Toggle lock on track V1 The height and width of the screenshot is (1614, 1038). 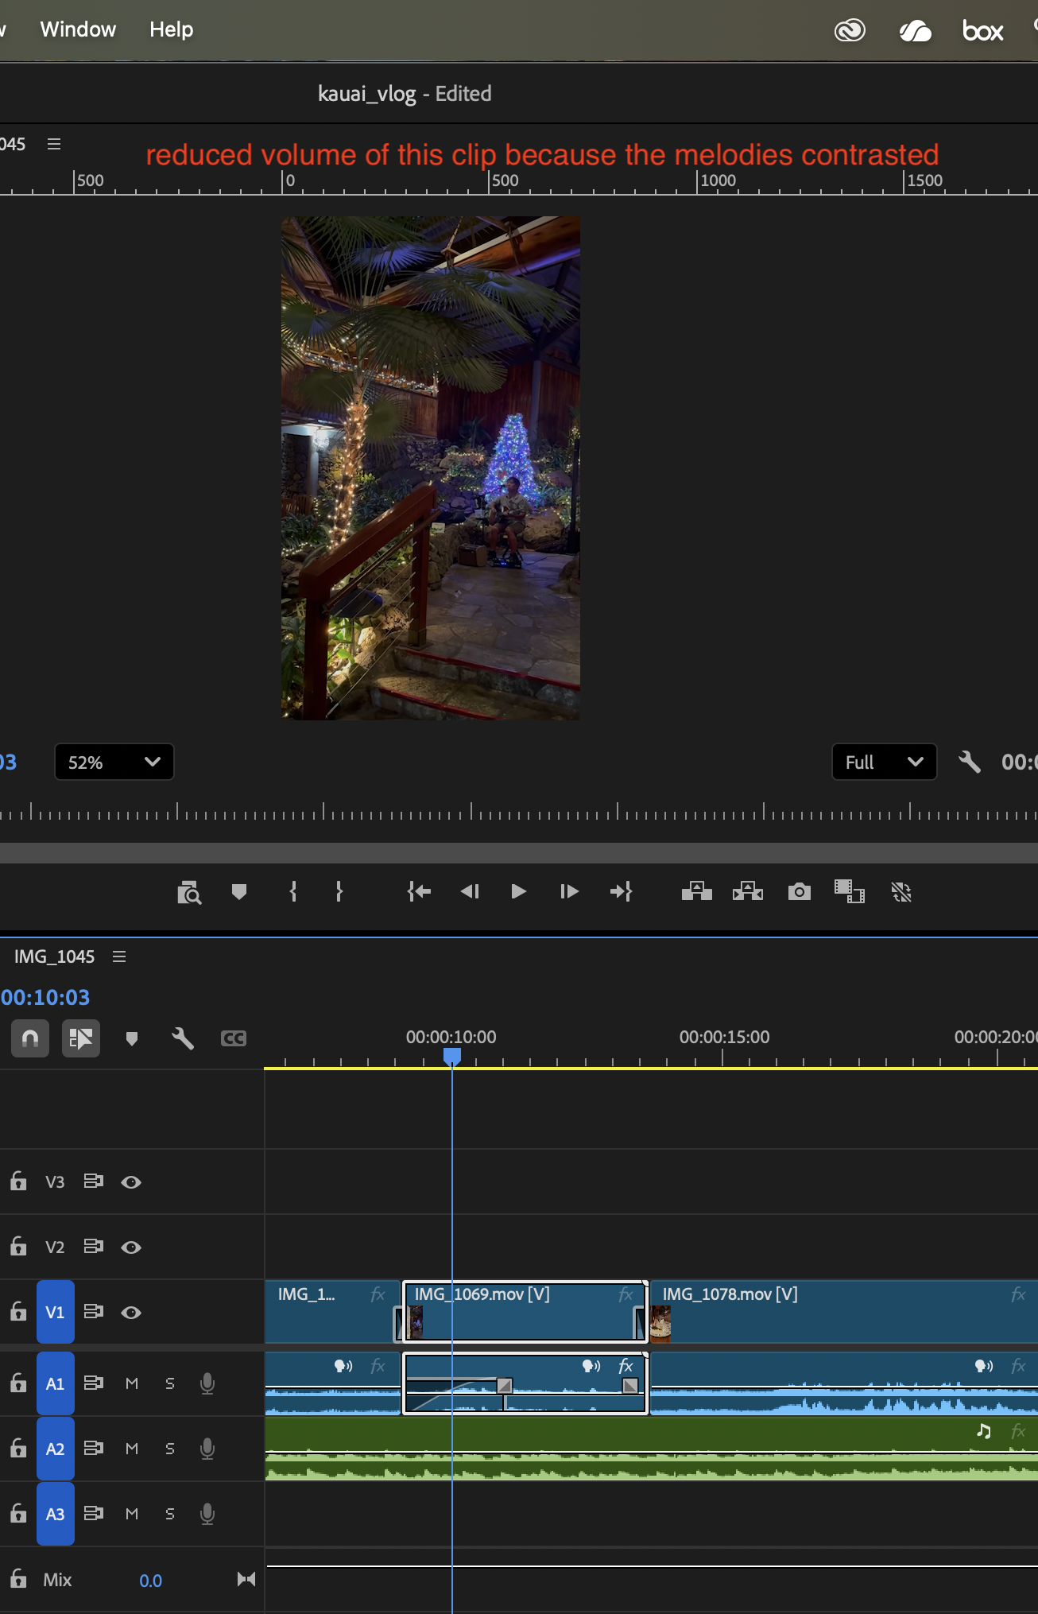(x=18, y=1311)
